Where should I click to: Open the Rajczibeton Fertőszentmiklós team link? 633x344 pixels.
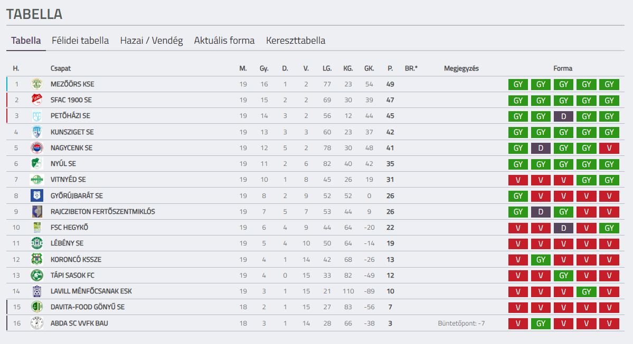102,211
